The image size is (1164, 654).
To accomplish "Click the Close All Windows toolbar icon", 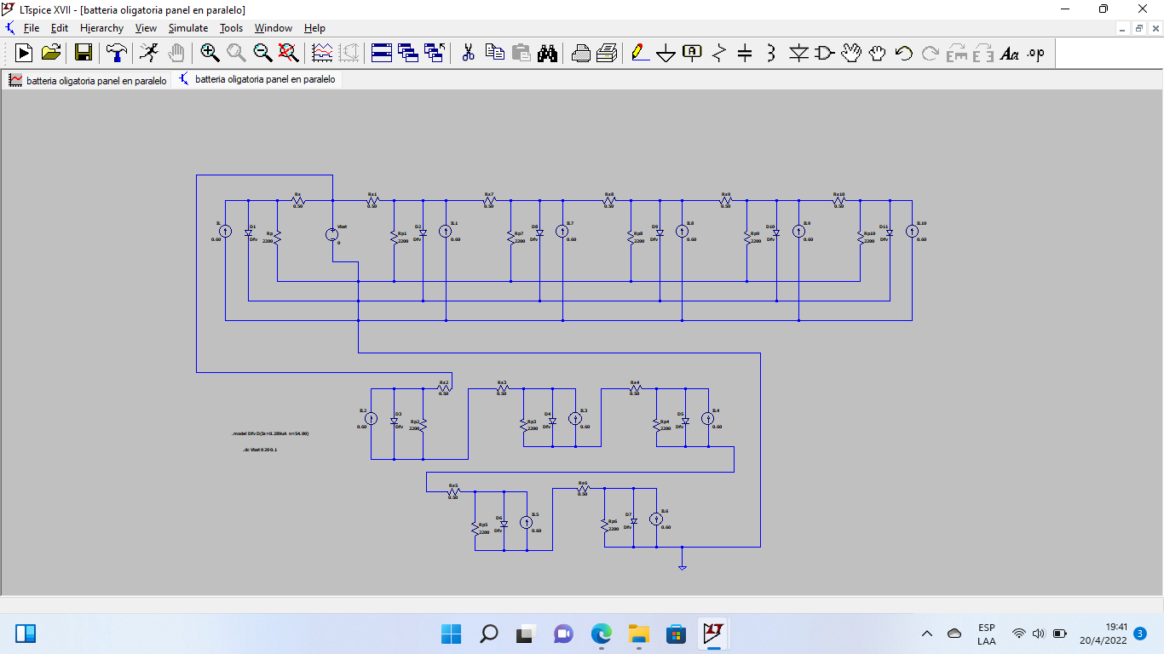I will [x=435, y=53].
